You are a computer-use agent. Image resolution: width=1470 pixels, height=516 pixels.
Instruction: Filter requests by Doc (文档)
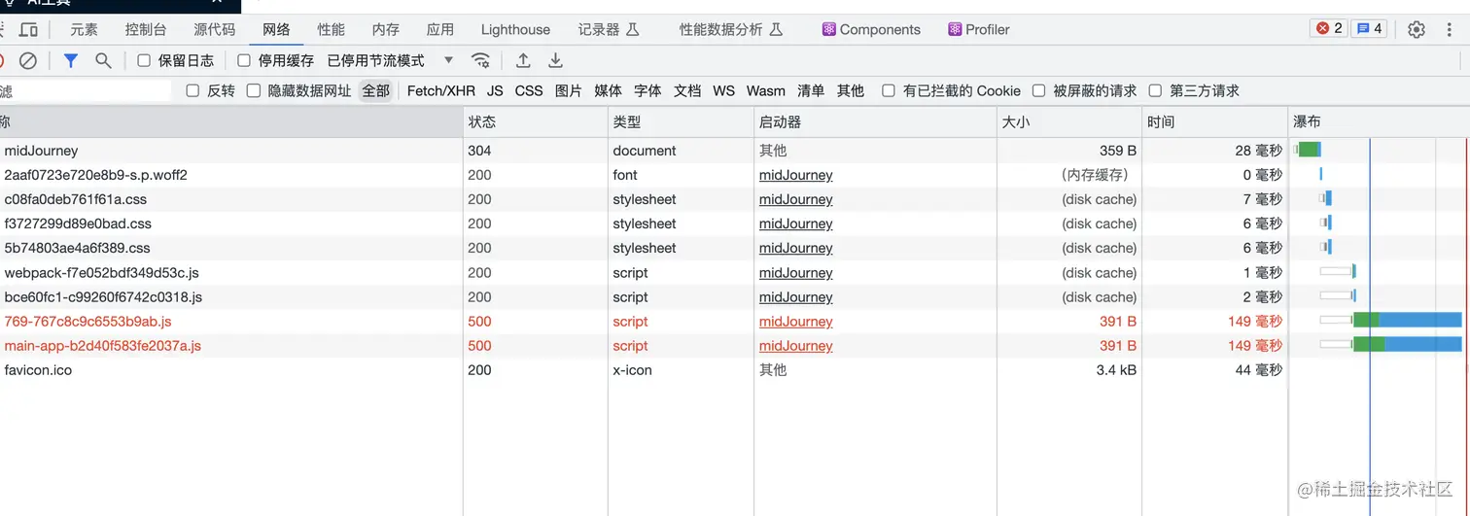tap(687, 90)
